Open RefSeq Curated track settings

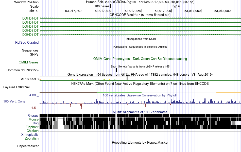pyautogui.click(x=27, y=42)
